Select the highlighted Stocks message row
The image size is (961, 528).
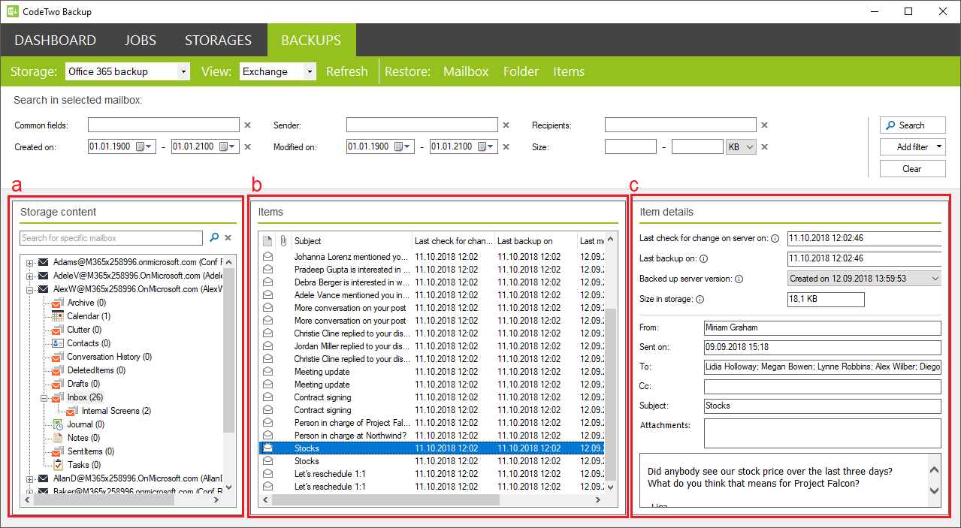432,448
